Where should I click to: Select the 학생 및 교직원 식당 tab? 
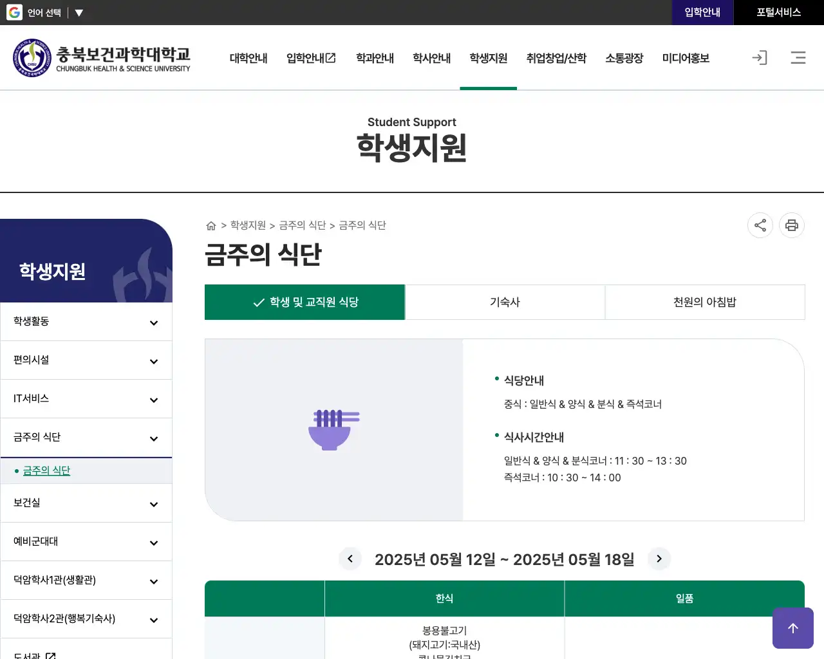[305, 302]
